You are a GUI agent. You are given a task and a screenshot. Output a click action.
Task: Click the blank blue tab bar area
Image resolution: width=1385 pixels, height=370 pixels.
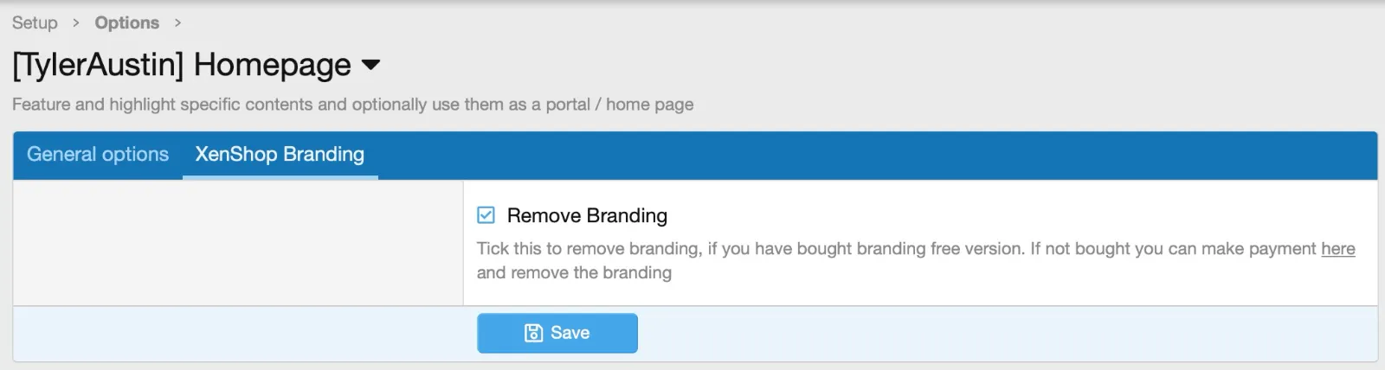[866, 156]
